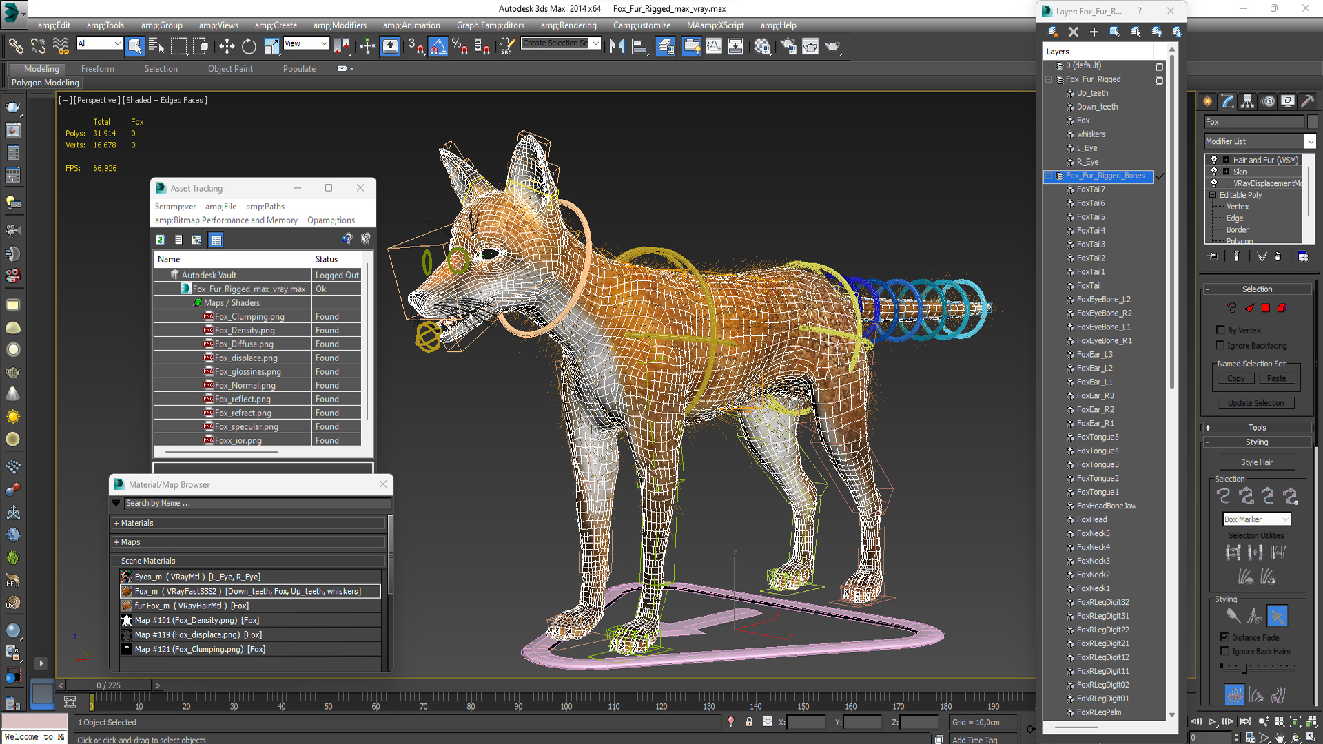Viewport: 1323px width, 744px height.
Task: Click the Mirror tool icon
Action: tap(617, 46)
